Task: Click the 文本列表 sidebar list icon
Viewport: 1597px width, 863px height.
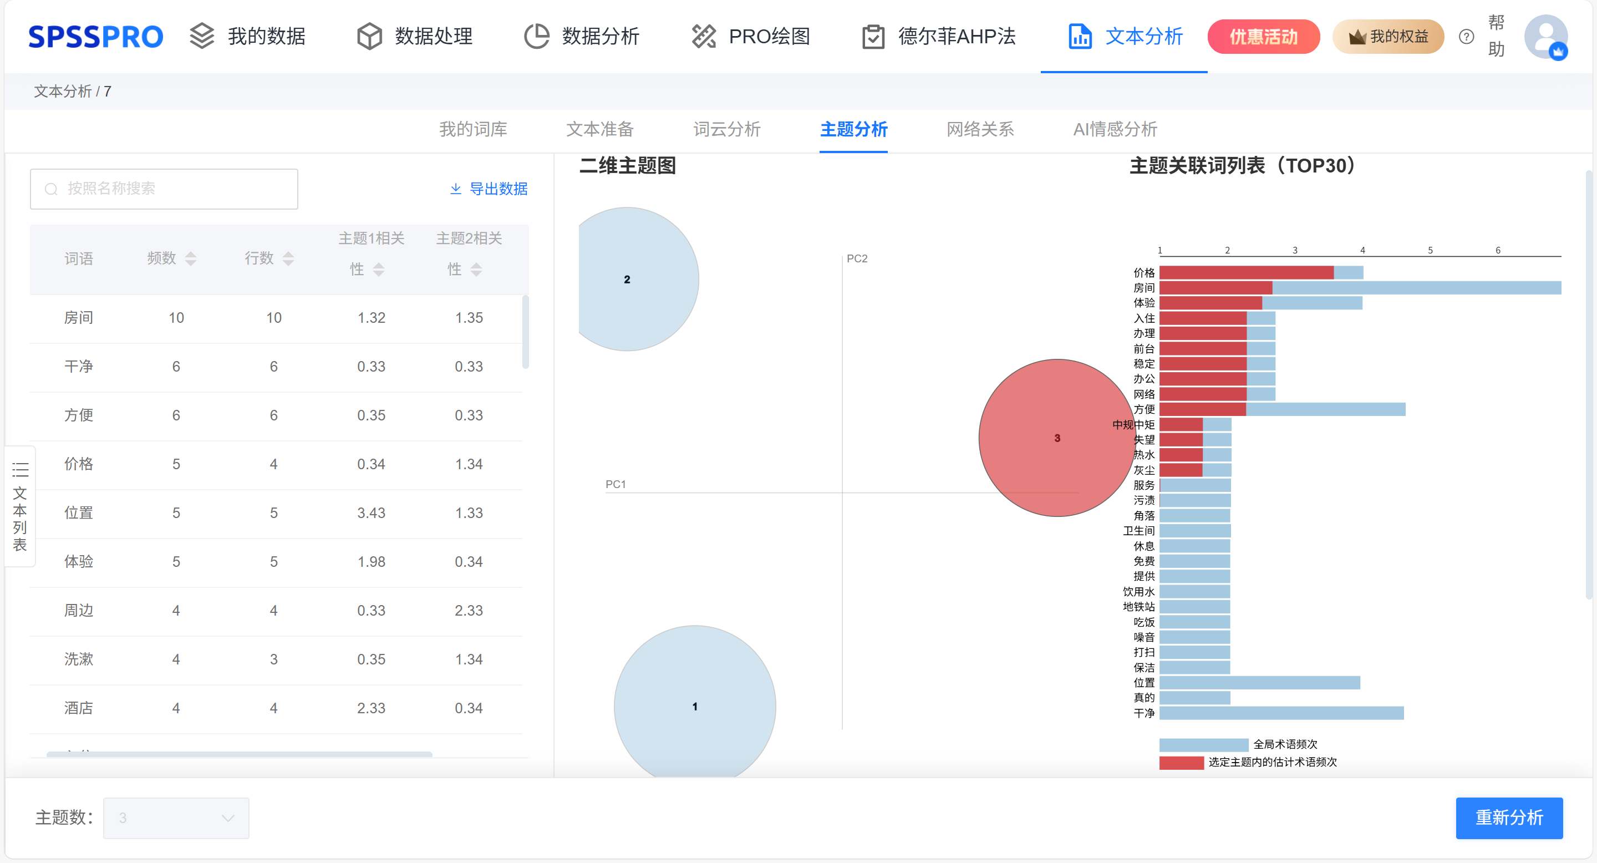Action: tap(20, 469)
